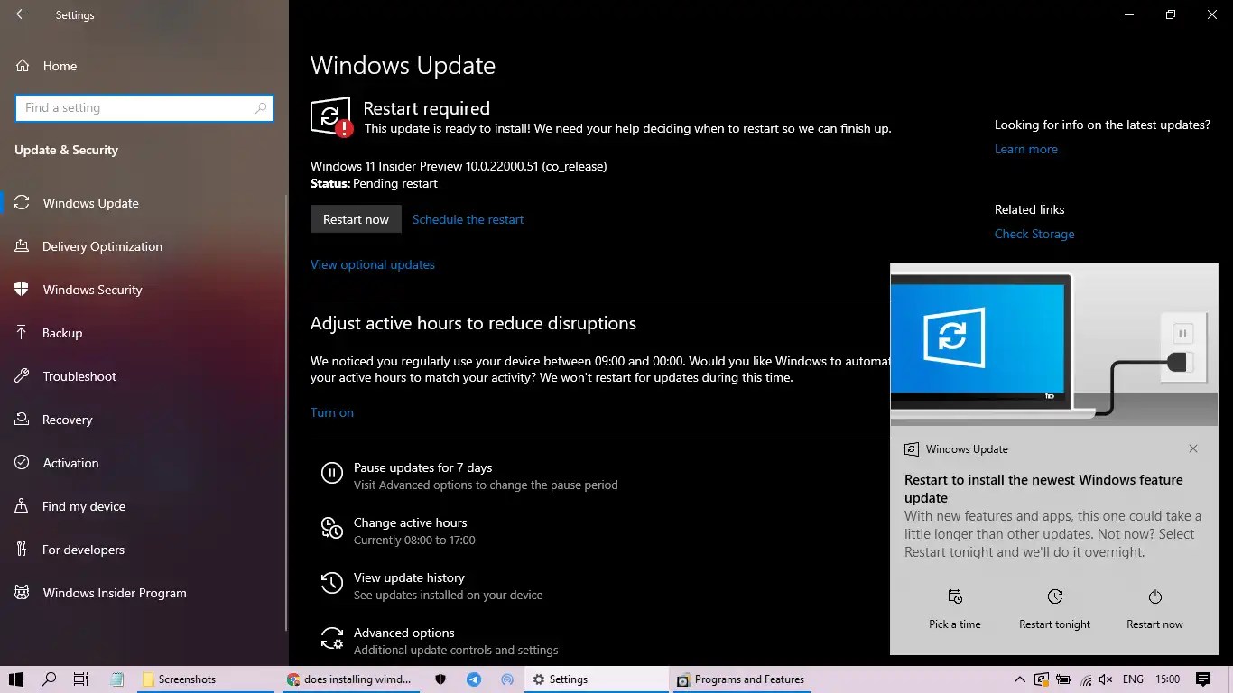Viewport: 1233px width, 693px height.
Task: Open Telegram from the taskbar
Action: click(x=474, y=679)
